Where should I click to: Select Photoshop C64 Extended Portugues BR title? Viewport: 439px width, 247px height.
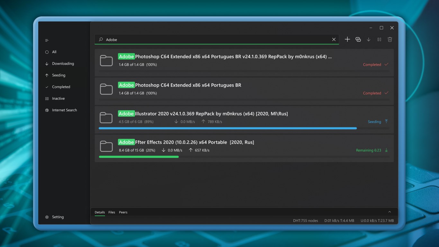coord(180,85)
